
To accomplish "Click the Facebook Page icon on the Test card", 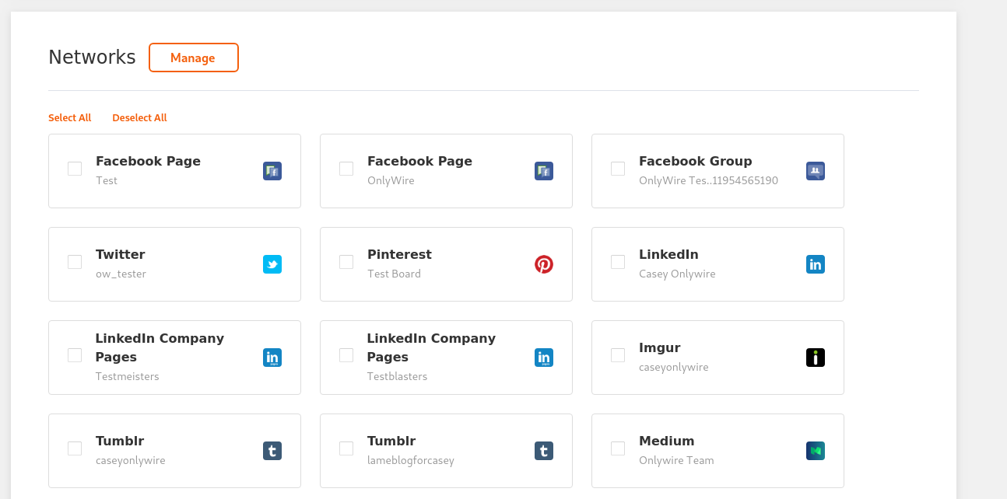I will 272,171.
